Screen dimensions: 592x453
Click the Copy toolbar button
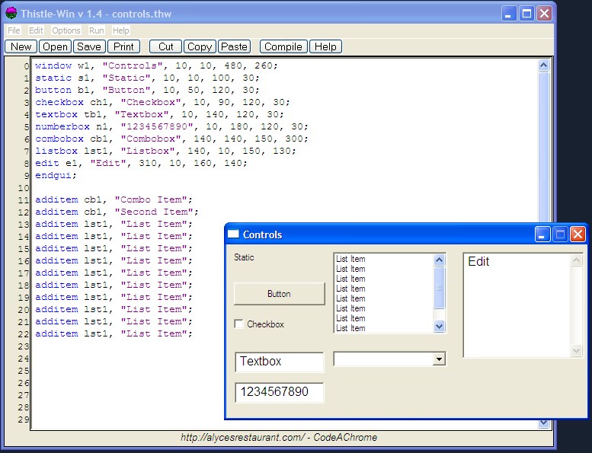(x=200, y=46)
